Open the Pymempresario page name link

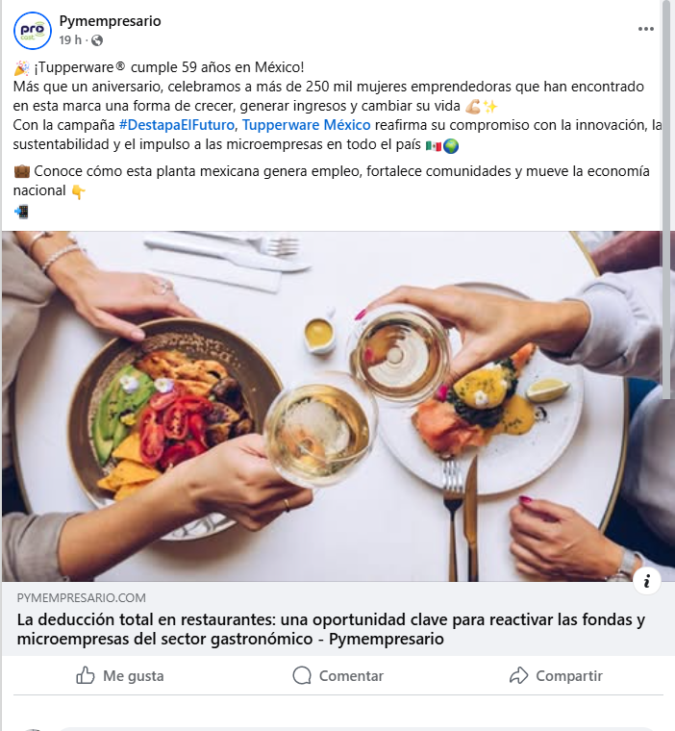(x=110, y=21)
